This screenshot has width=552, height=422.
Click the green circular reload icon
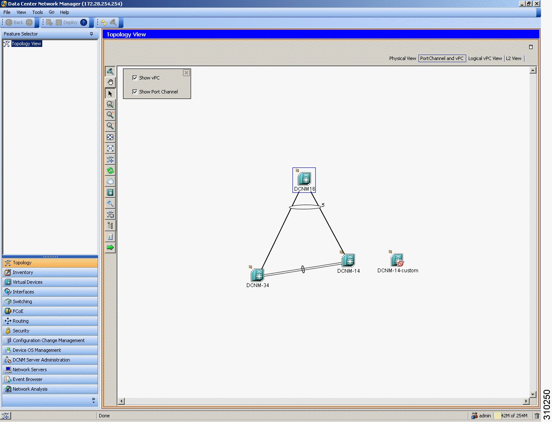tap(110, 170)
